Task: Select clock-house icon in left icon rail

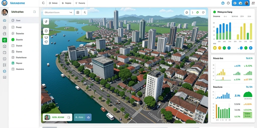Action: click(x=5, y=27)
